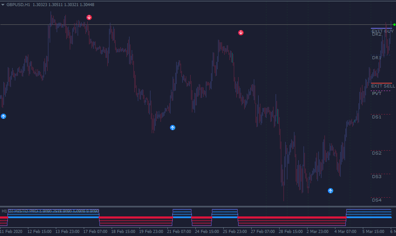The height and width of the screenshot is (236, 396).
Task: Select the DS1 support level label
Action: tap(376, 117)
